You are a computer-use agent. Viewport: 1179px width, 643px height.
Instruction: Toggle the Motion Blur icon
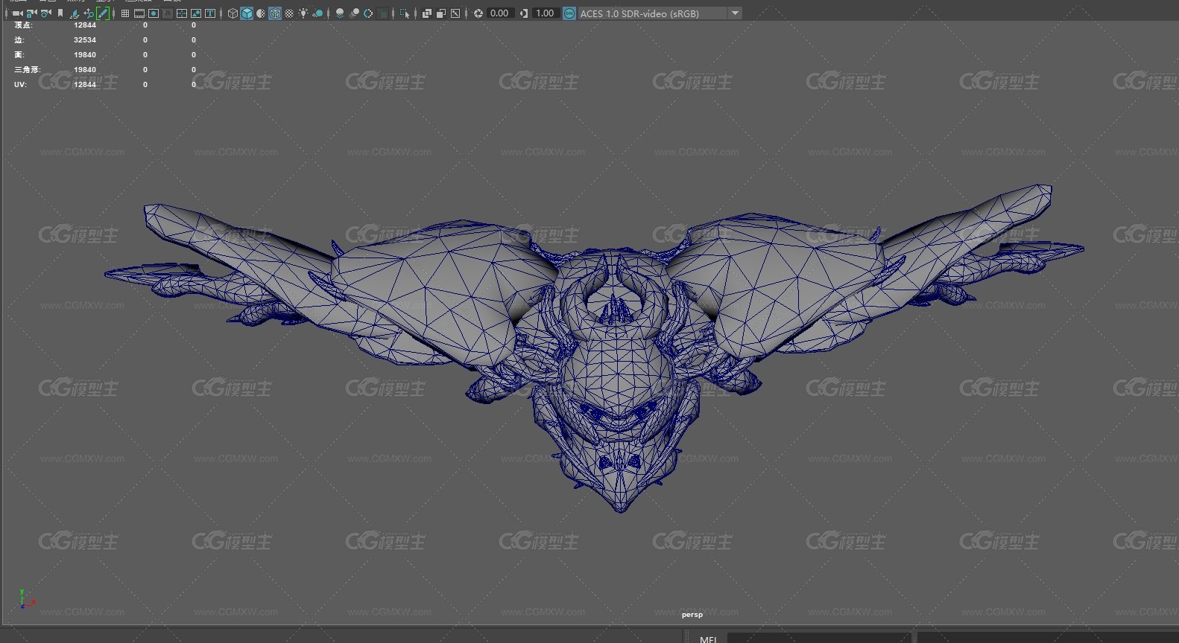(354, 13)
